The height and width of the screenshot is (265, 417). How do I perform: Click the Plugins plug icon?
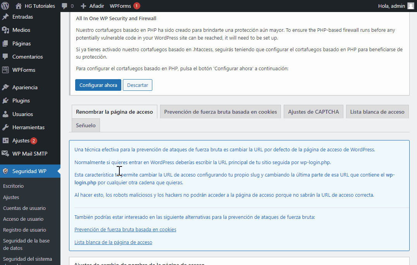tap(5, 100)
